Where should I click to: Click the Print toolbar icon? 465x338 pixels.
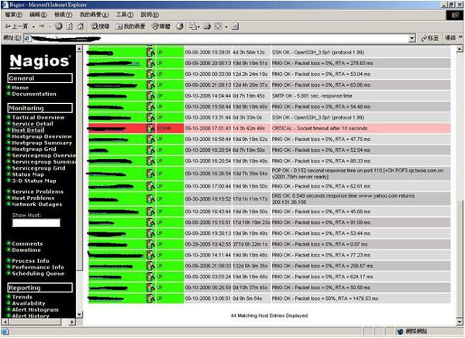tap(207, 26)
